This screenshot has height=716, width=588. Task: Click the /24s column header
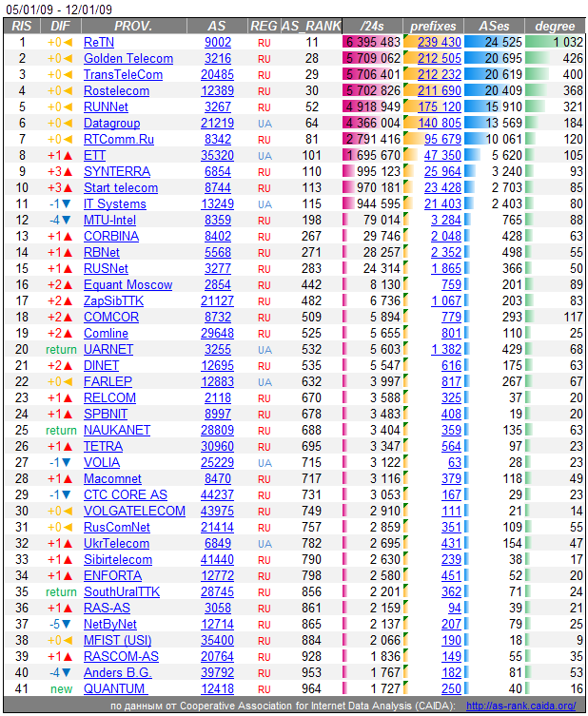[372, 26]
